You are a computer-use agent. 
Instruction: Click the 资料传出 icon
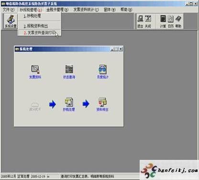(102, 104)
